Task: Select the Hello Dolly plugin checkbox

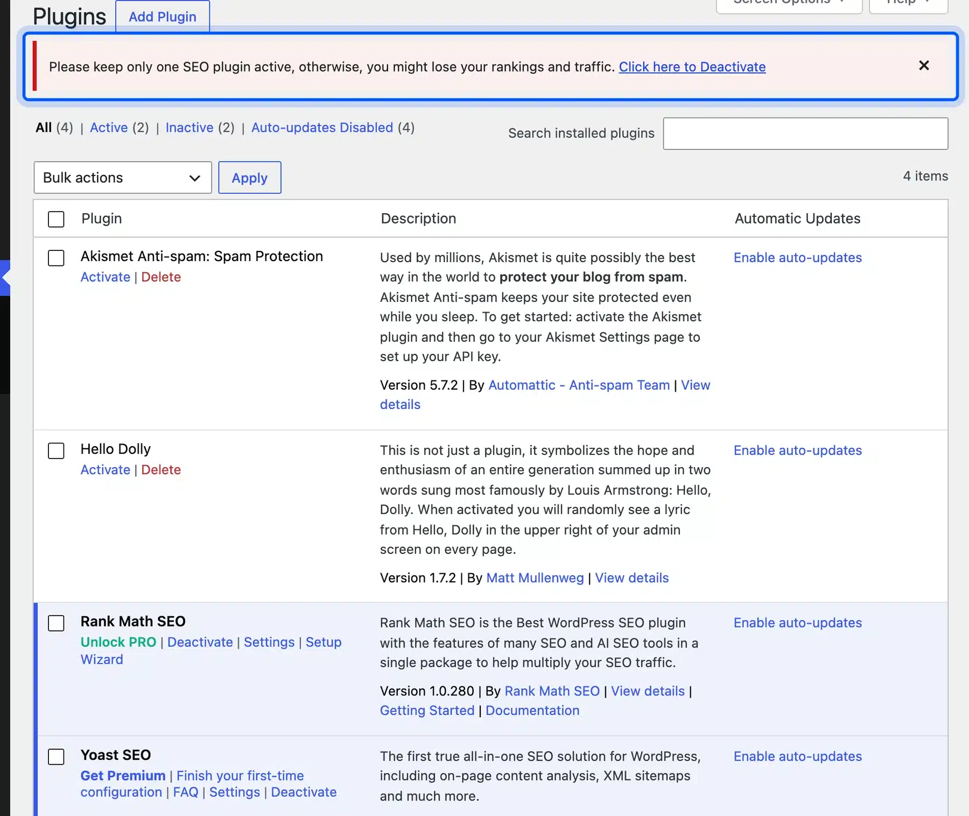Action: [56, 451]
